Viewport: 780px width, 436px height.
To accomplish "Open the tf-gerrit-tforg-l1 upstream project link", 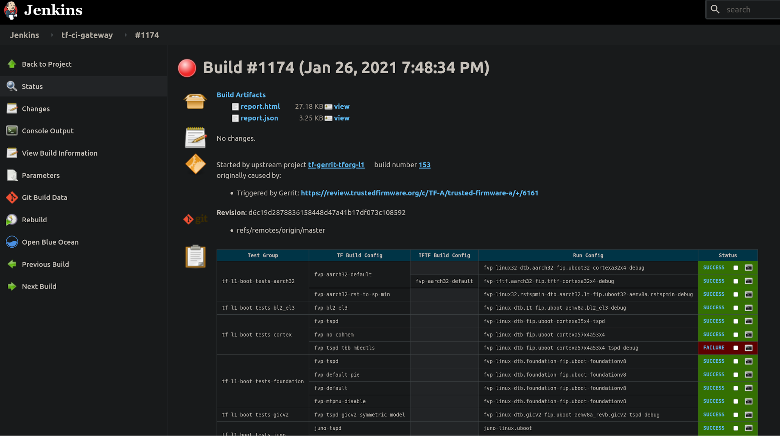I will [x=336, y=165].
